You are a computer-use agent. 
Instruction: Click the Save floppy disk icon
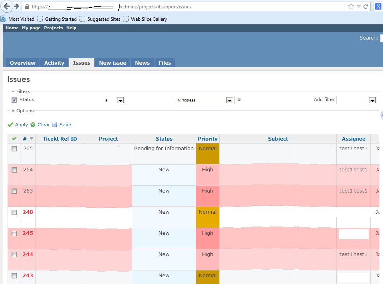click(55, 125)
